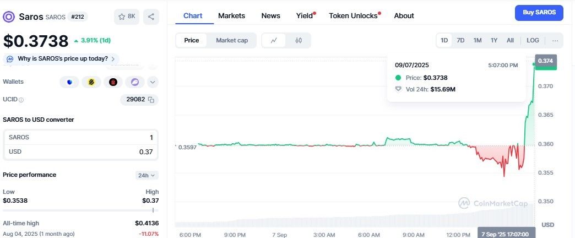Select the 1Y time range
This screenshot has height=238, width=575.
click(494, 40)
